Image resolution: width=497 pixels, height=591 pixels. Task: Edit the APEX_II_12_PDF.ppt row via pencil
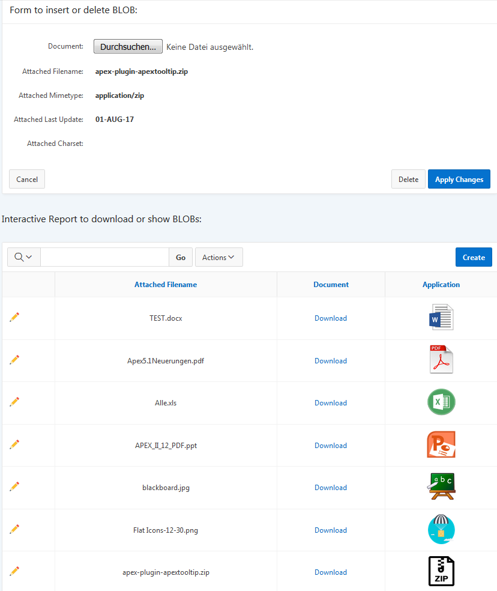(14, 444)
